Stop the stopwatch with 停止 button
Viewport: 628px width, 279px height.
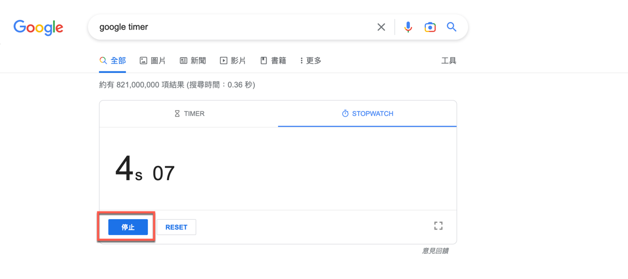coord(128,227)
